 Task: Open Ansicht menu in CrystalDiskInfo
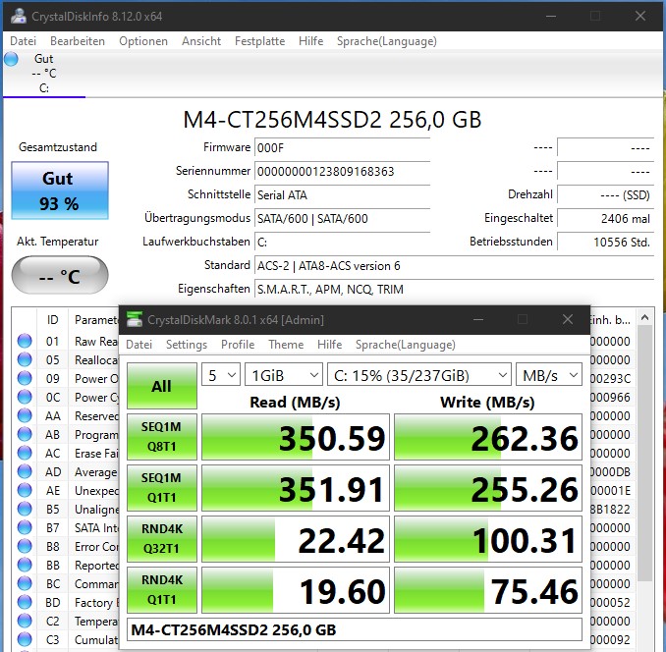[x=201, y=41]
